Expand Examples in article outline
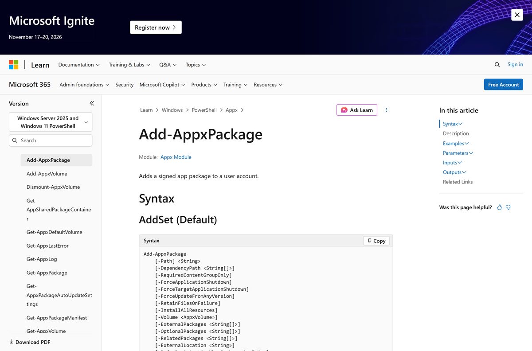The image size is (532, 351). (x=456, y=144)
